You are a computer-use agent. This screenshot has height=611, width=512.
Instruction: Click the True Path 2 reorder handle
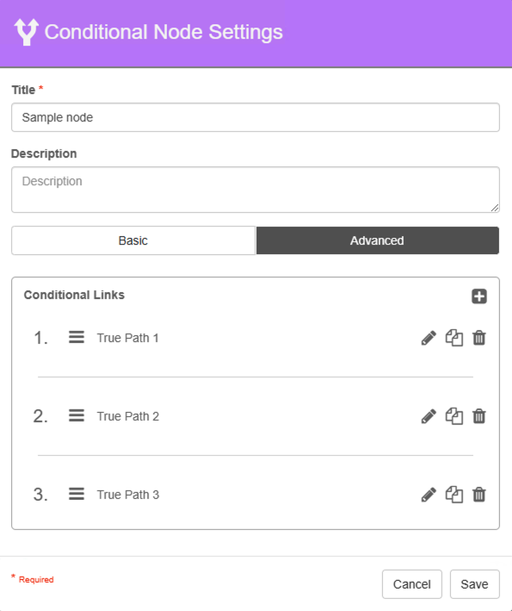point(77,415)
